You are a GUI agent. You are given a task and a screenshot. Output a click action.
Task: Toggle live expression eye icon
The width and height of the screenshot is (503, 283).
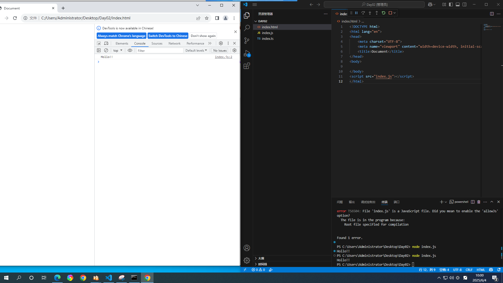130,50
